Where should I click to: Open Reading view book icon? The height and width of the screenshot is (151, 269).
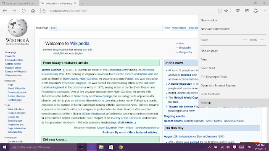(219, 10)
